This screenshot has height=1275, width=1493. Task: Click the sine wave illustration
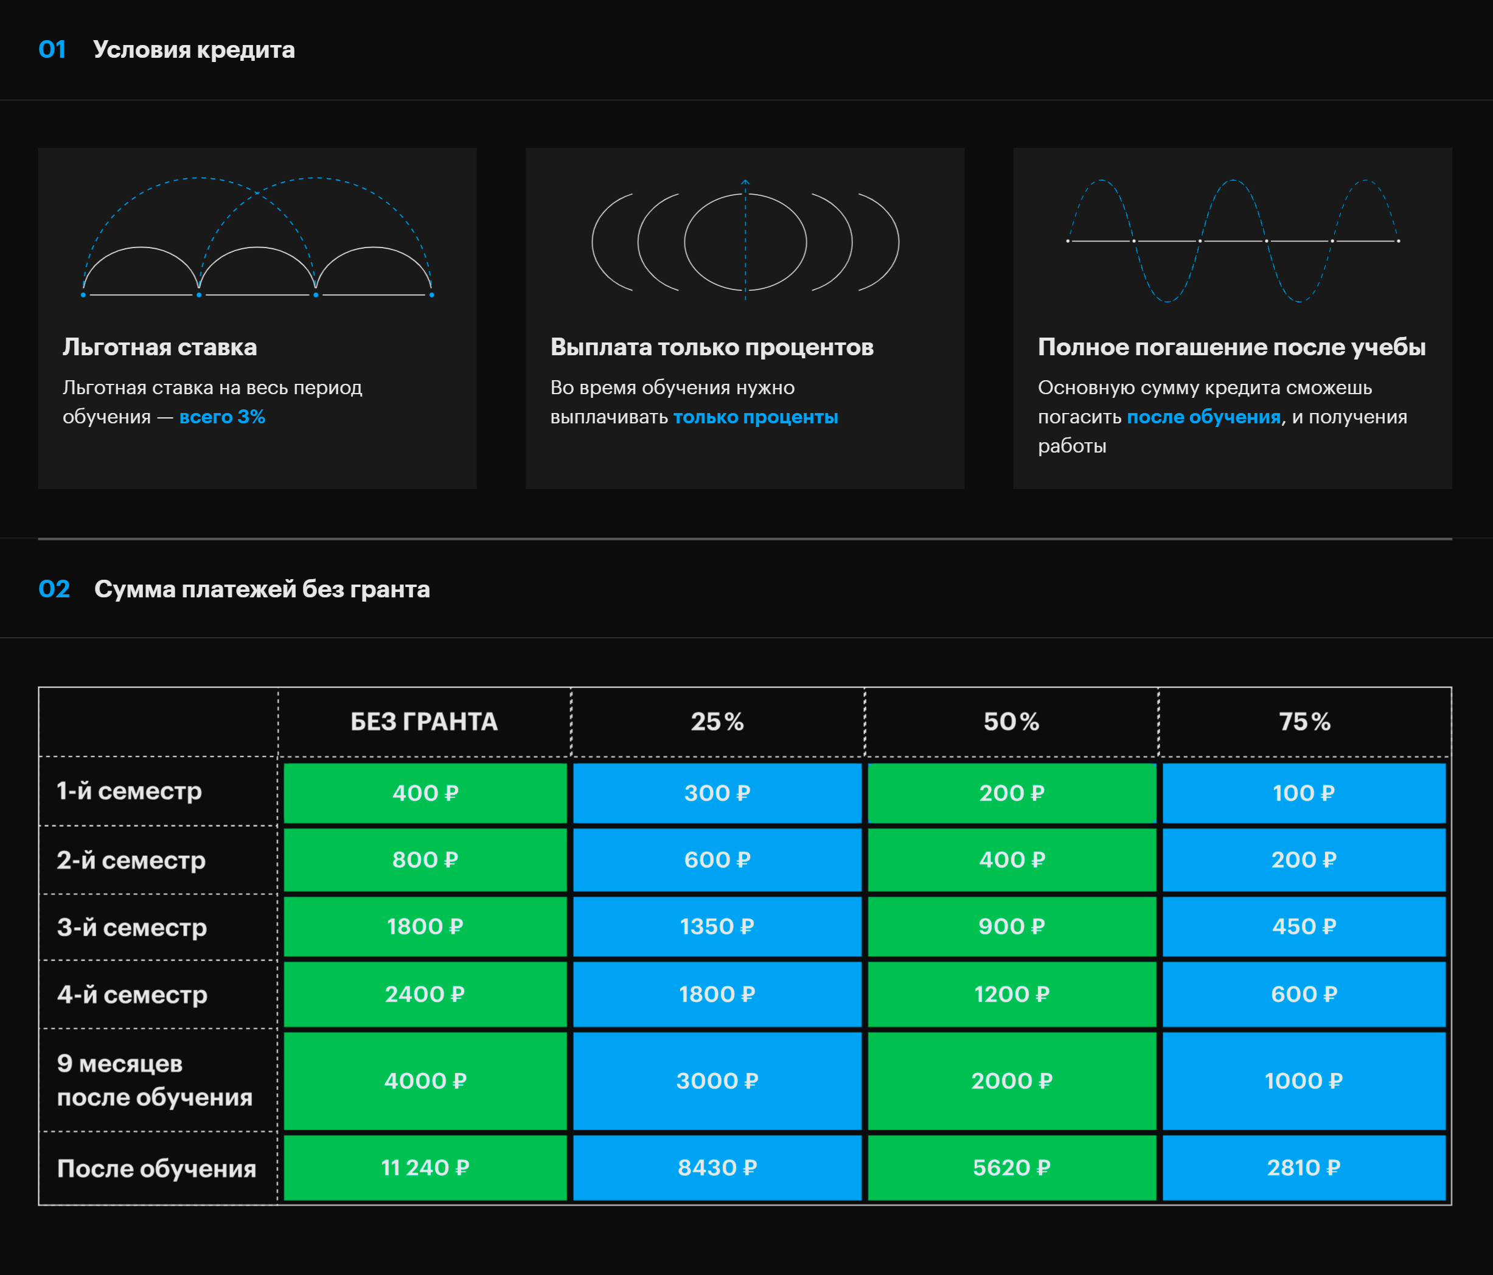[1232, 241]
